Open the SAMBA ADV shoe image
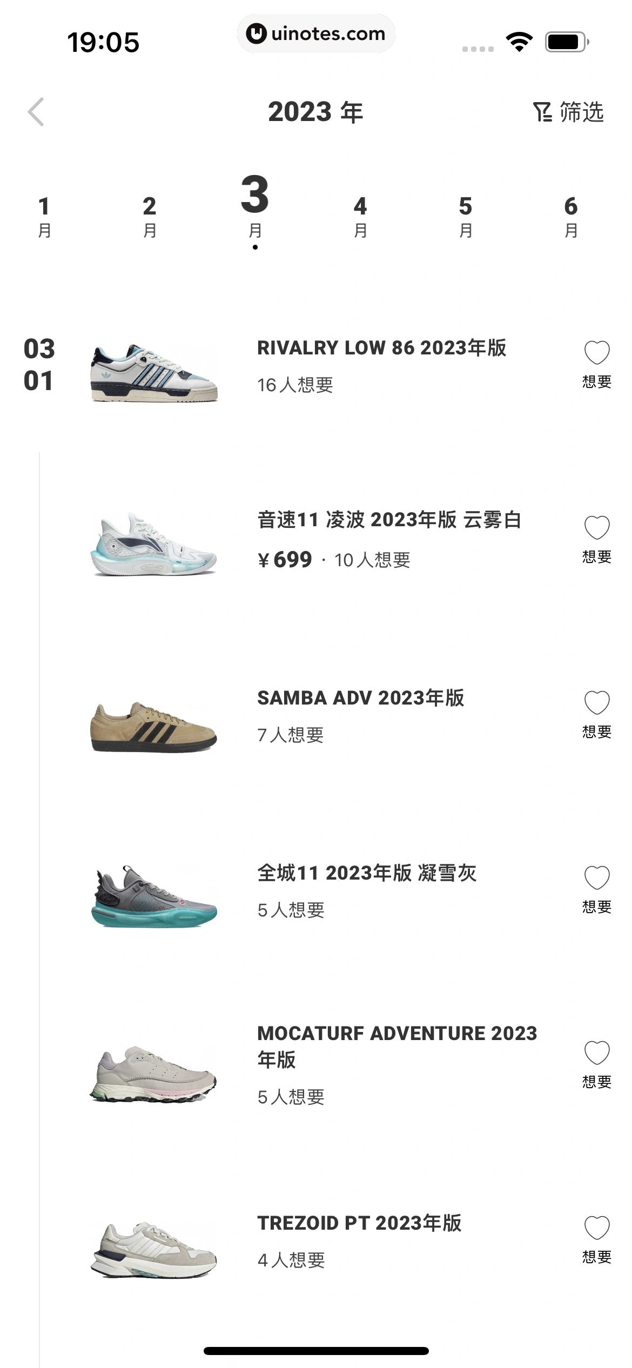632x1368 pixels. [x=154, y=727]
